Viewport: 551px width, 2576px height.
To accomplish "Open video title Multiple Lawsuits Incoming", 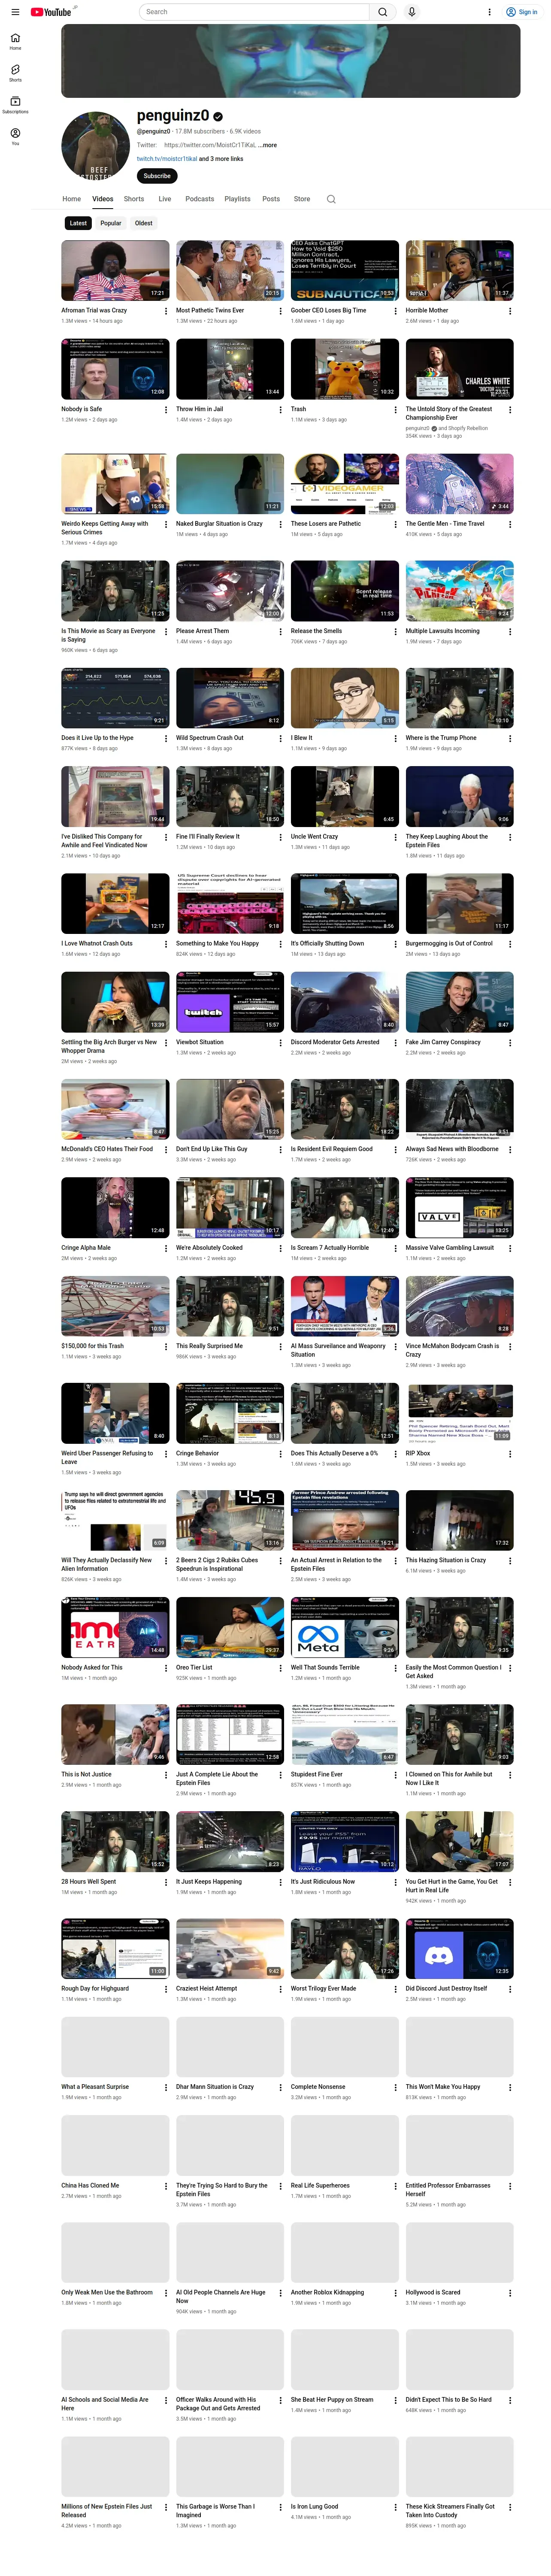I will coord(442,631).
